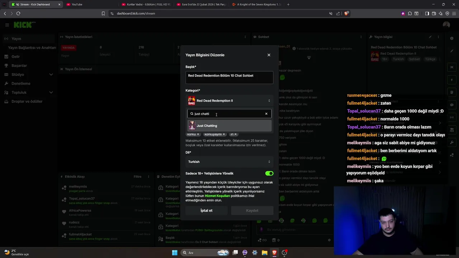Open Etkinlik Akışı Filtre option
This screenshot has width=459, height=258.
[137, 177]
